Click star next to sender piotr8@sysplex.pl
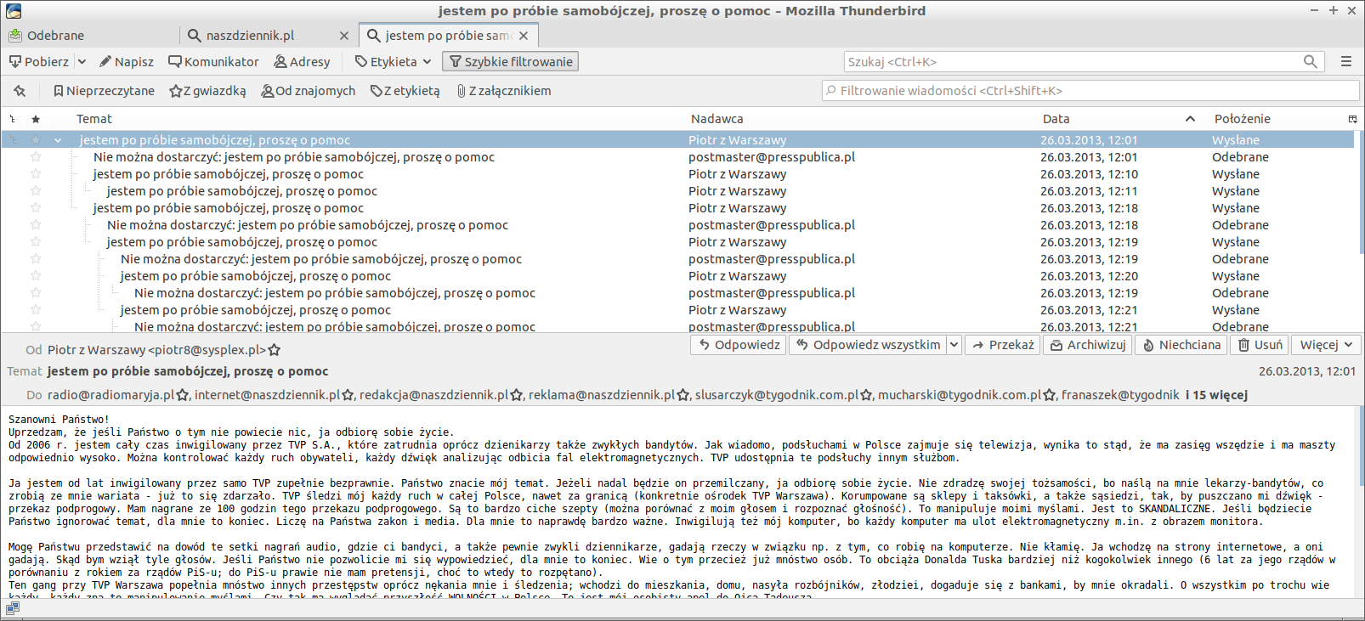The height and width of the screenshot is (621, 1365). [275, 350]
